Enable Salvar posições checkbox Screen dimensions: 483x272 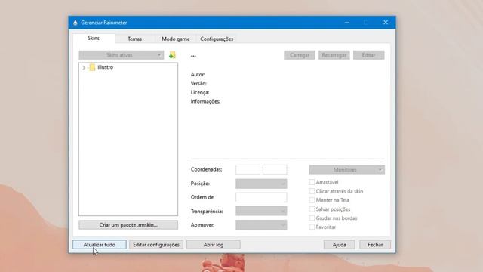pos(312,209)
